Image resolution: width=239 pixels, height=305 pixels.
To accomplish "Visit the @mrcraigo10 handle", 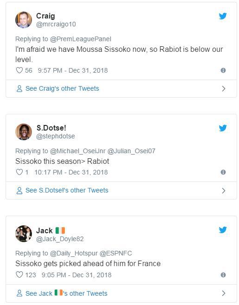I will click(56, 25).
